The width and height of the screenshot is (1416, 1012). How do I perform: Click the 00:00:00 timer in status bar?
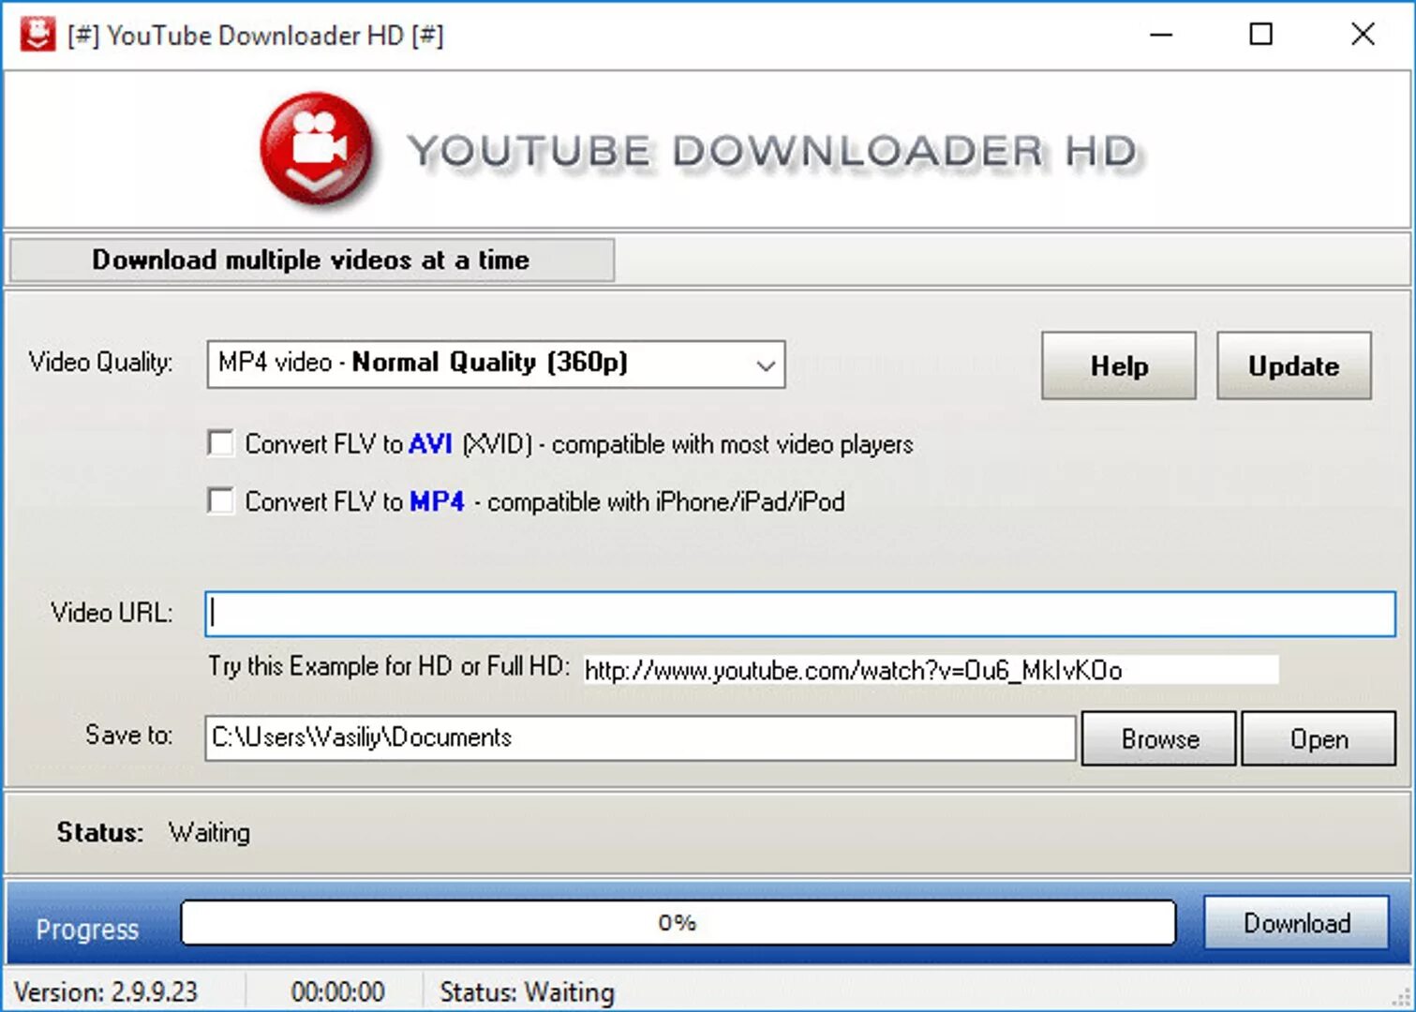[x=337, y=991]
